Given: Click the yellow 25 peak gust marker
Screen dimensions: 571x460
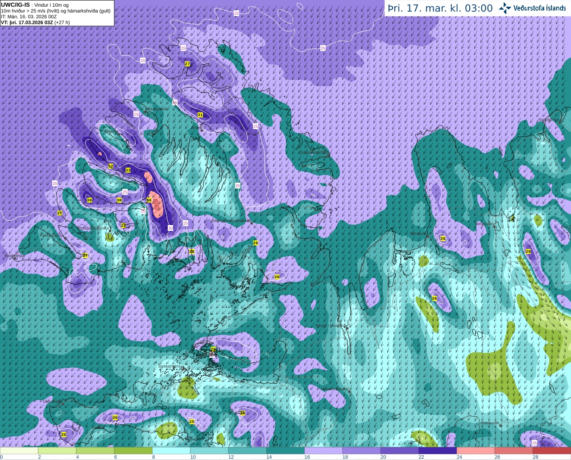Looking at the screenshot, I should coord(192,421).
